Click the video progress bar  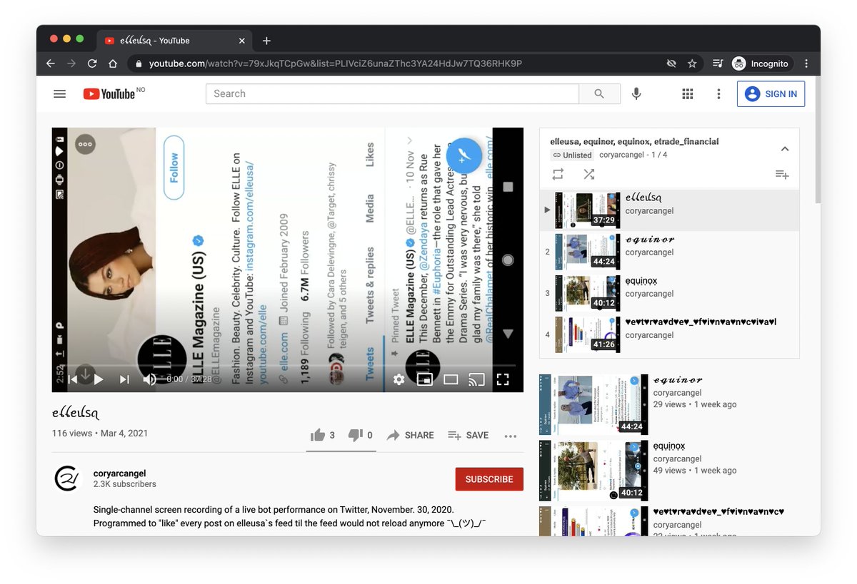point(287,366)
